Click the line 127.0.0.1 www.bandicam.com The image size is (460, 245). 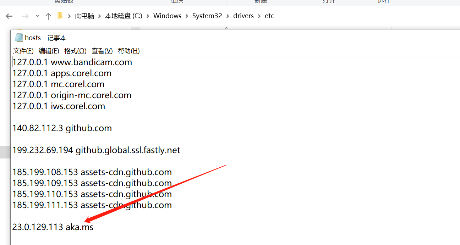tap(72, 62)
